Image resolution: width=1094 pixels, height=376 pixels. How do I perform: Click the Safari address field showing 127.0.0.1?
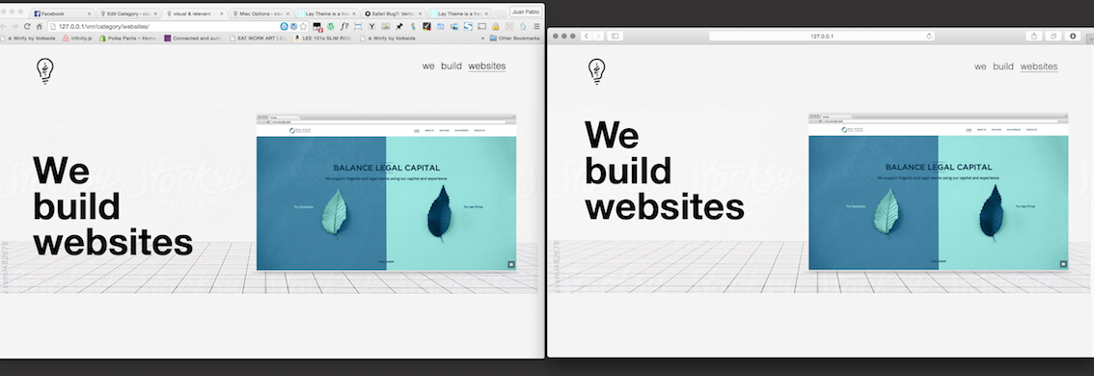click(822, 36)
